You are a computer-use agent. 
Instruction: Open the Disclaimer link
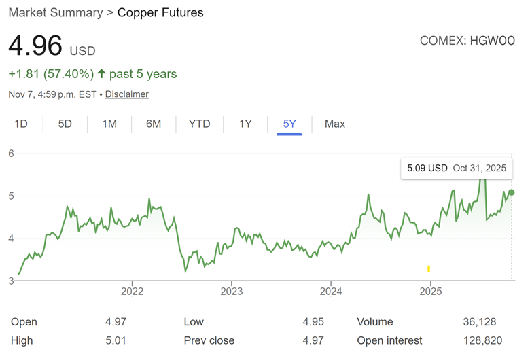click(x=127, y=94)
